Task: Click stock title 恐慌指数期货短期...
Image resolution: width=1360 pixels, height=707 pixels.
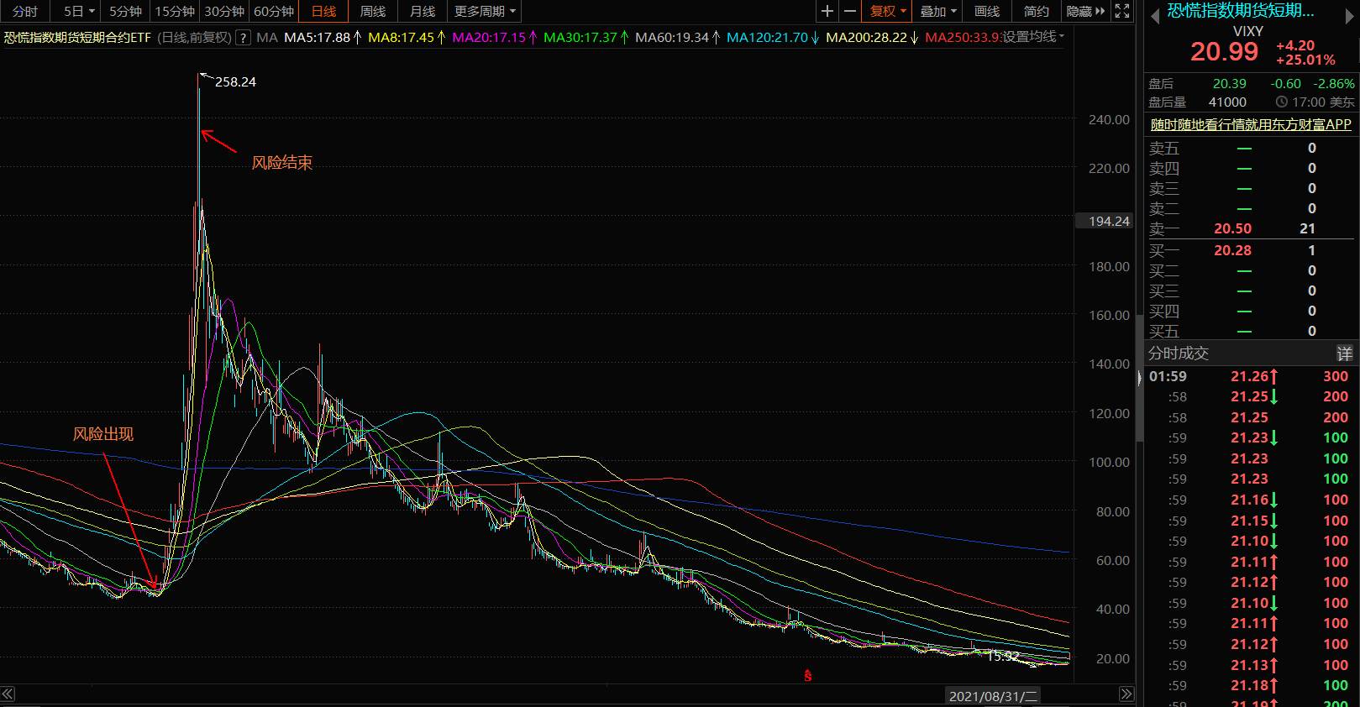Action: point(1241,11)
